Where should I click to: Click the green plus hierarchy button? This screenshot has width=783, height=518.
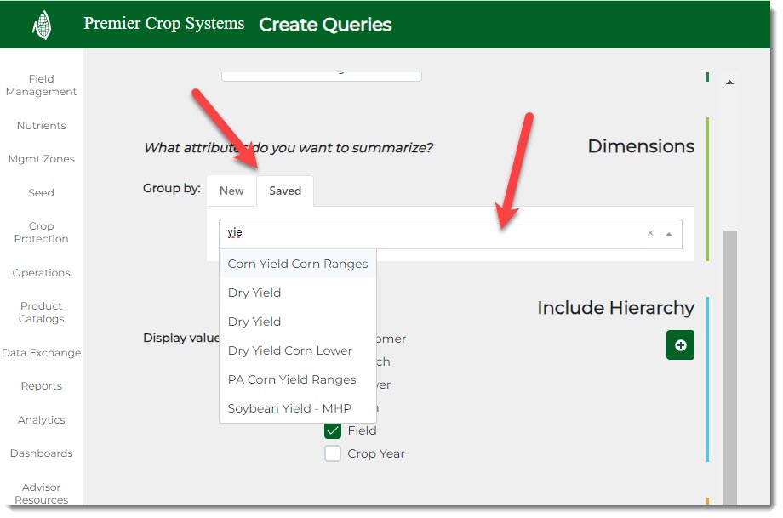pyautogui.click(x=680, y=345)
